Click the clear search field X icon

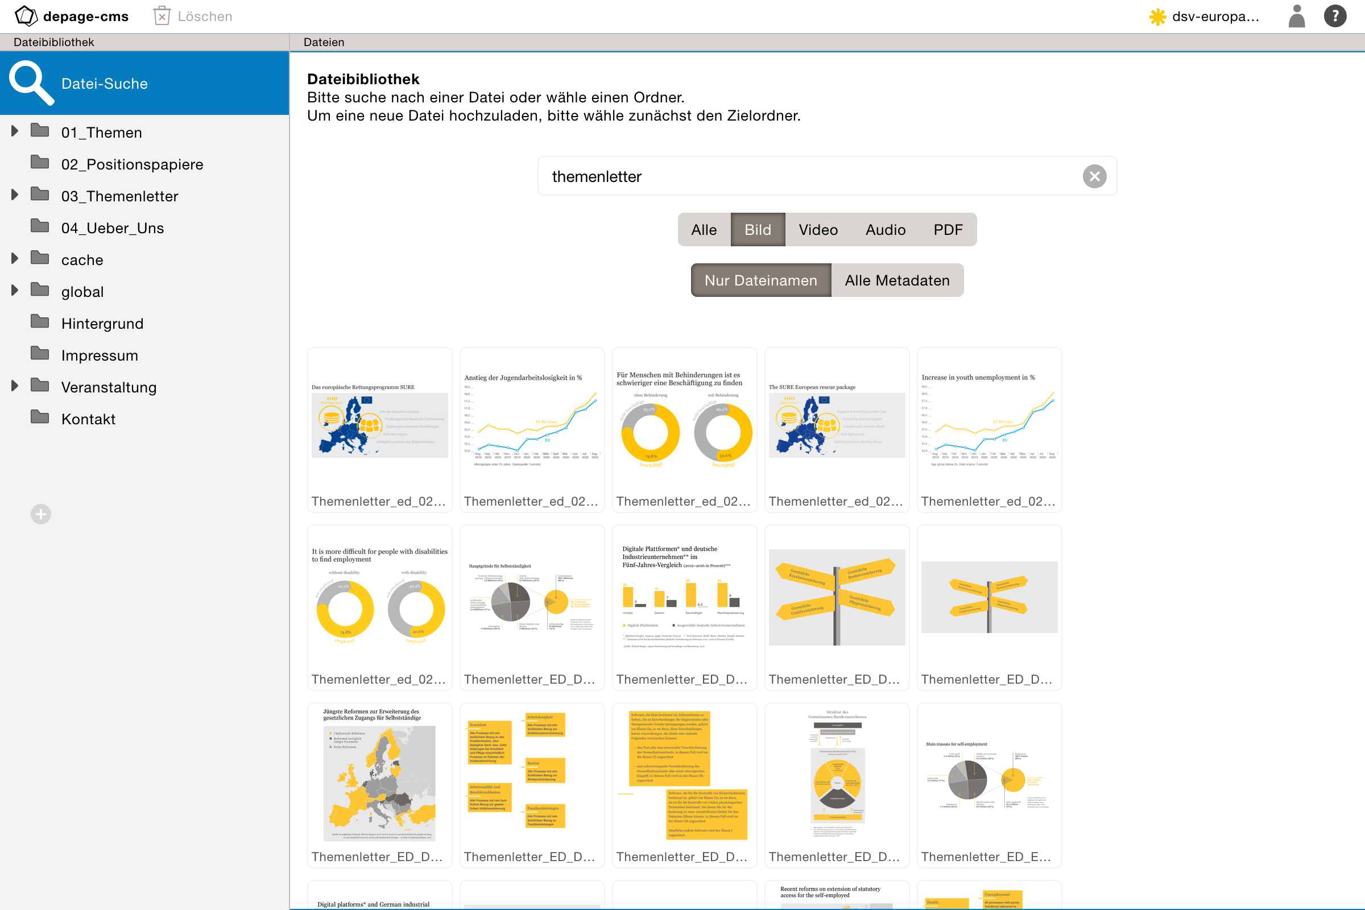(x=1095, y=177)
